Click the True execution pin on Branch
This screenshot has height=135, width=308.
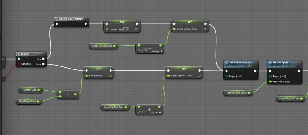(44, 59)
